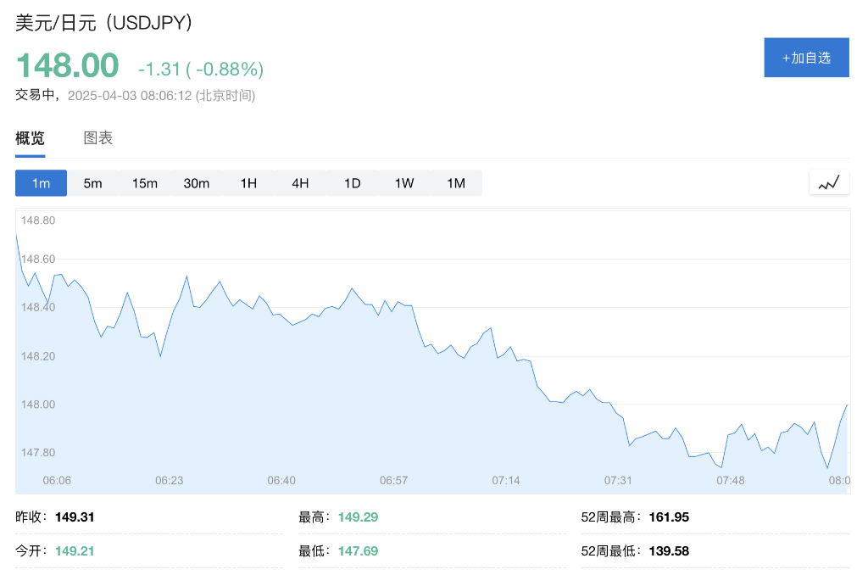Add USDJPY to watchlist with +加自选
868x575 pixels.
coord(806,58)
